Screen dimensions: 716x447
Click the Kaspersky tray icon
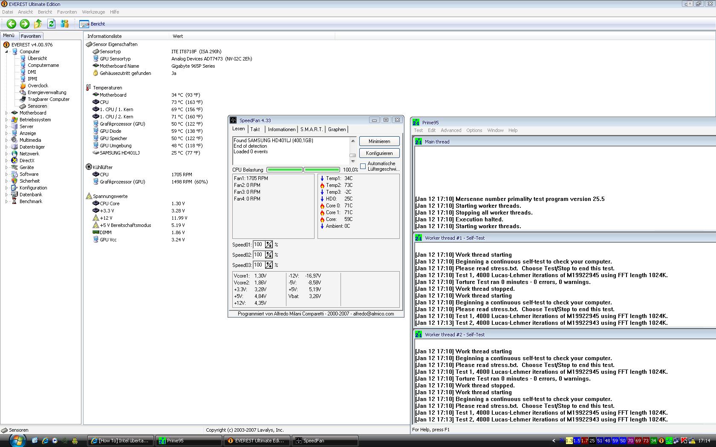684,441
